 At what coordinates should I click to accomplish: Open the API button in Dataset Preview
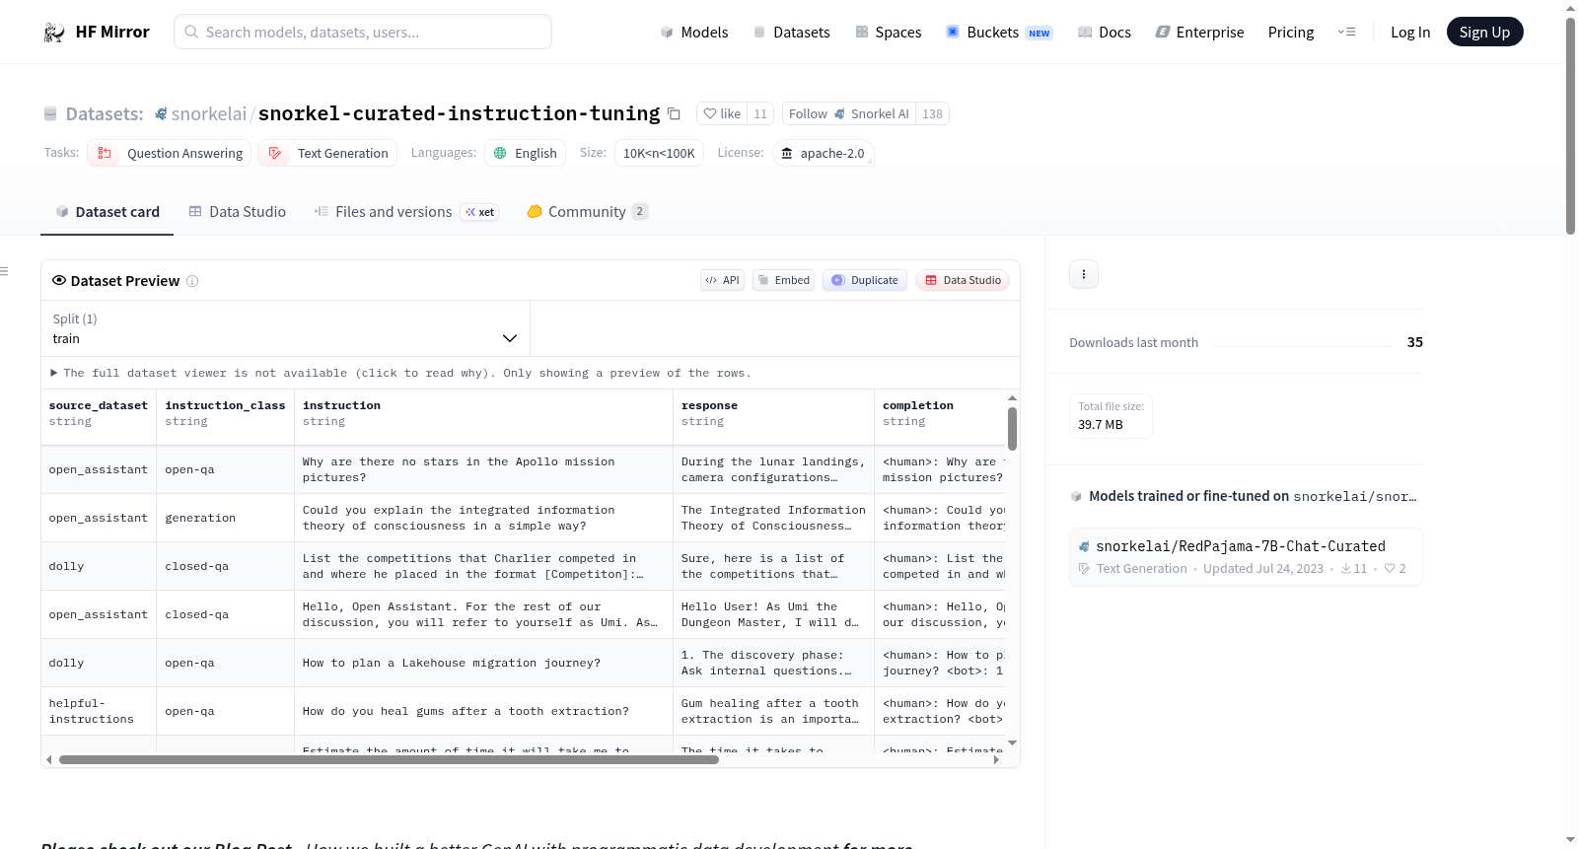click(x=722, y=280)
